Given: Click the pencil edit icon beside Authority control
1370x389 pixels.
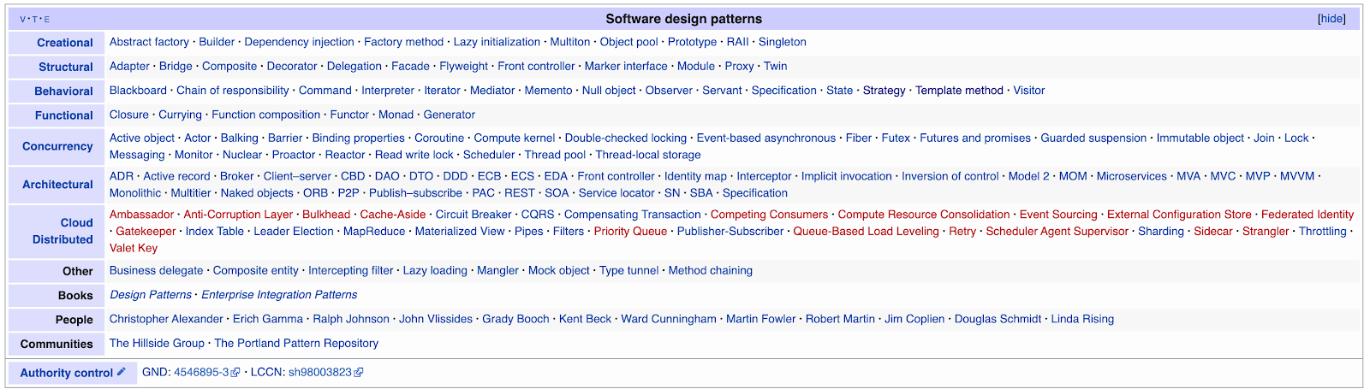Looking at the screenshot, I should [x=122, y=372].
